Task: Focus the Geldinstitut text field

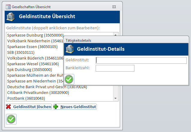Action: point(141,60)
